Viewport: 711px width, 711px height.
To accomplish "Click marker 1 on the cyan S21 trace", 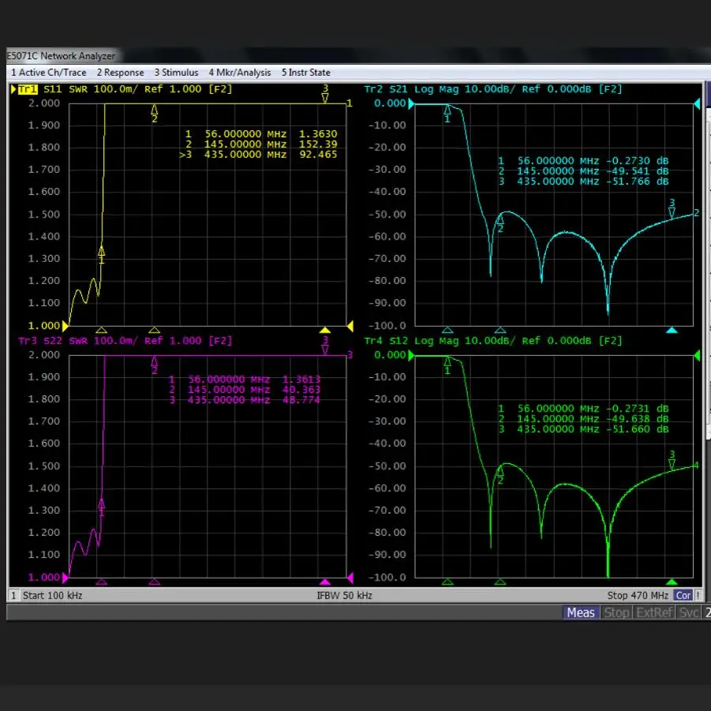I will (447, 110).
